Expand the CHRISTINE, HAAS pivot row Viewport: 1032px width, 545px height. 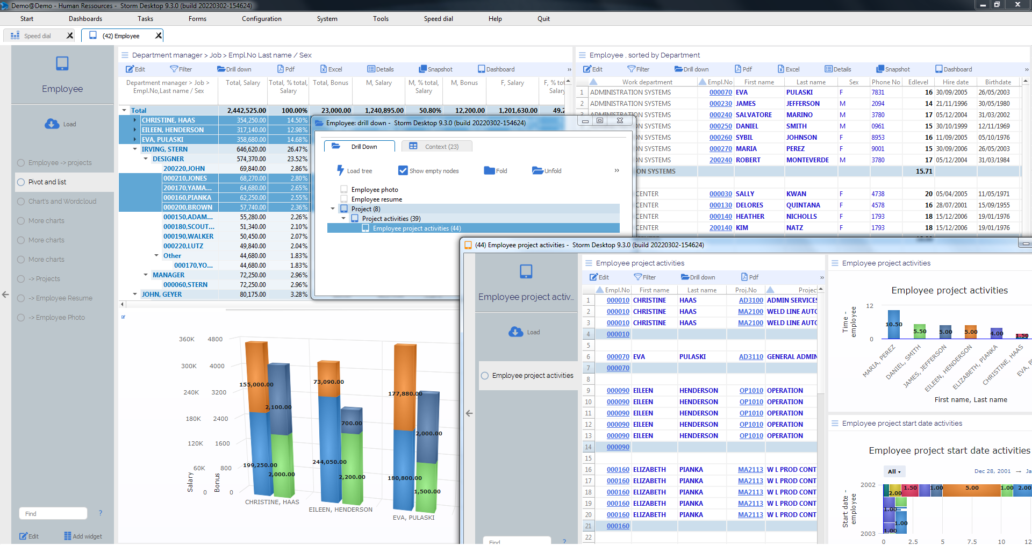(x=135, y=120)
